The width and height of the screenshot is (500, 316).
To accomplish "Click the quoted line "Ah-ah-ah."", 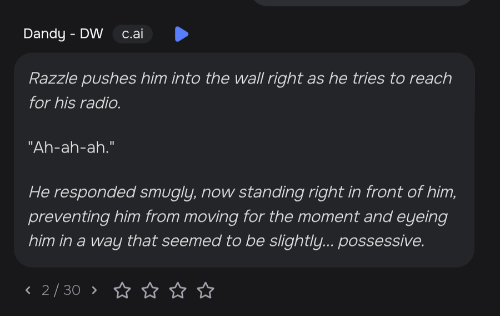I will click(x=71, y=147).
